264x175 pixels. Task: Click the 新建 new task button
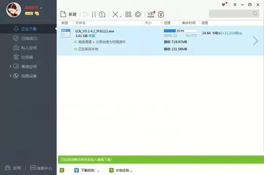click(x=68, y=14)
